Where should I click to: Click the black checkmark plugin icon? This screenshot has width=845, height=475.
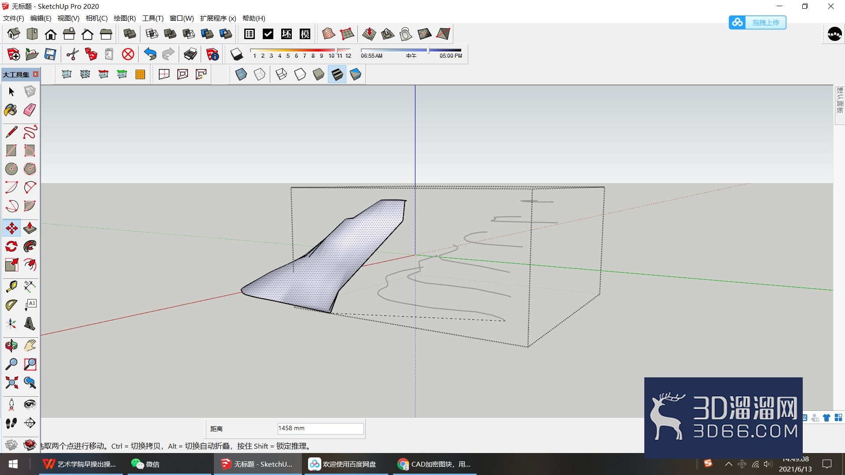pyautogui.click(x=268, y=34)
